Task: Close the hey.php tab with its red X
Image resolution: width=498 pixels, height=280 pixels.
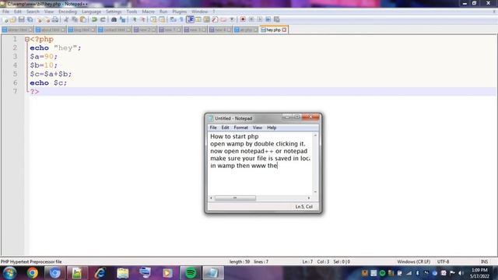Action: click(x=284, y=30)
